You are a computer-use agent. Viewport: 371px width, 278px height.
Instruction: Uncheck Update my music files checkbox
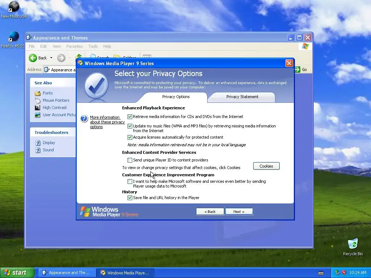coord(130,126)
